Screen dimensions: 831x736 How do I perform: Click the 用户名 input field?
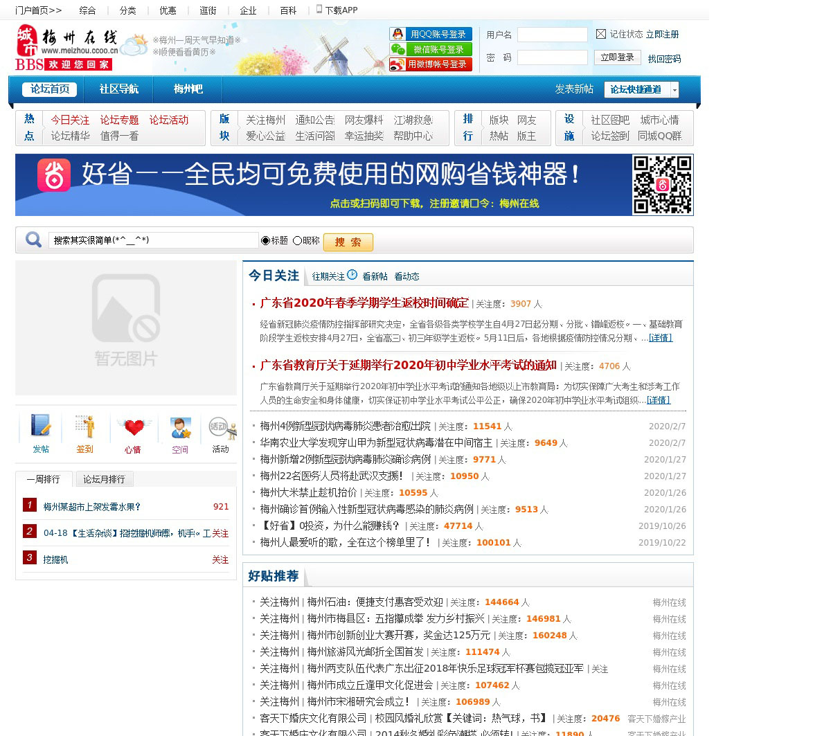[552, 35]
